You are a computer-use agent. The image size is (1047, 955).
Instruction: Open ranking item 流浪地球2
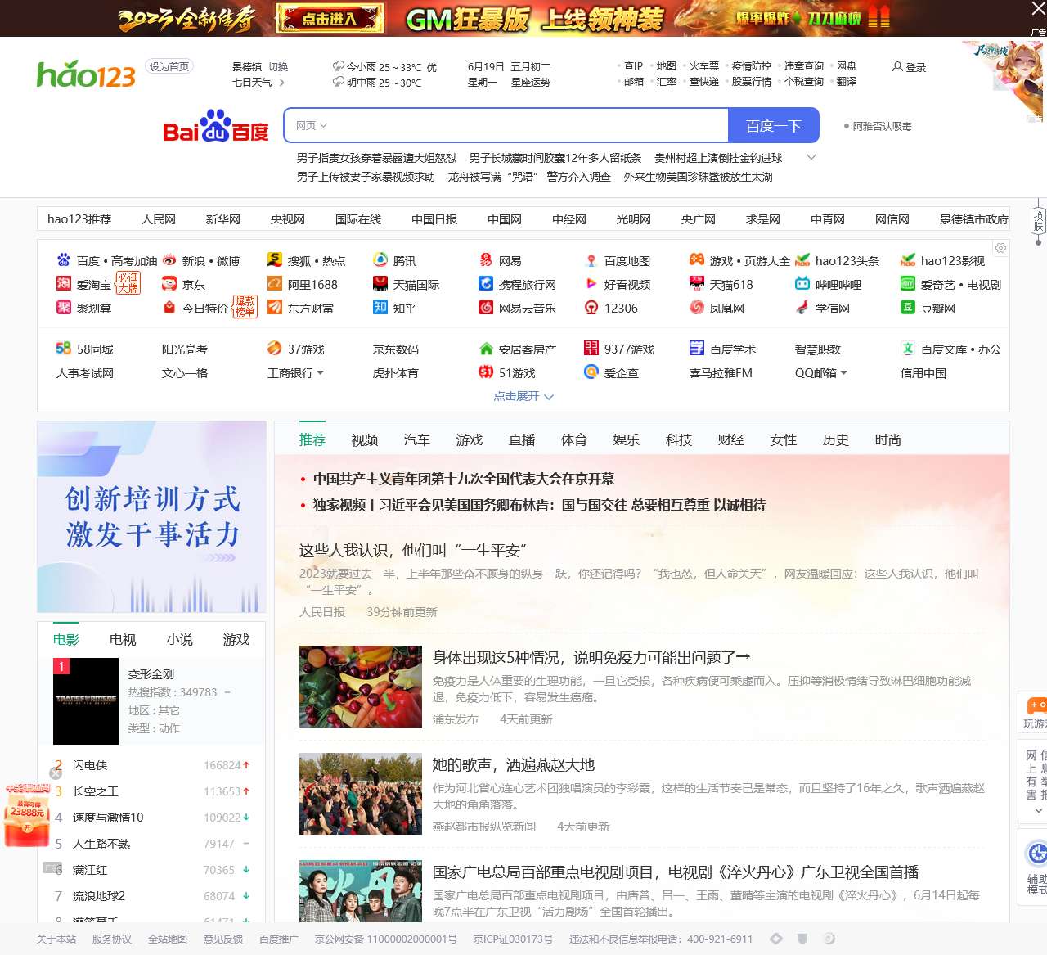click(x=99, y=896)
